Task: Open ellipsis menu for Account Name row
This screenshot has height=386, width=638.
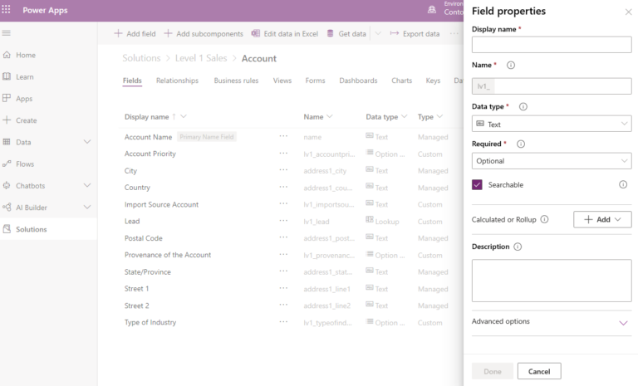Action: coord(283,136)
